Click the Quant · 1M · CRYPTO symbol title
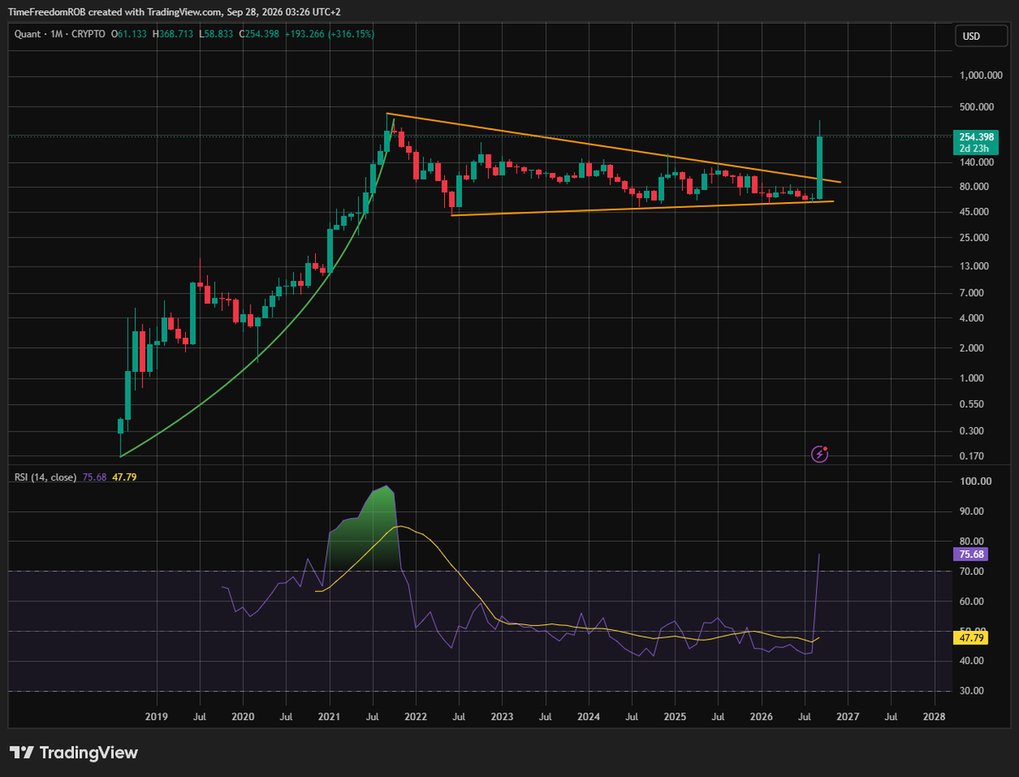Screen dimensions: 1019x777 point(59,34)
